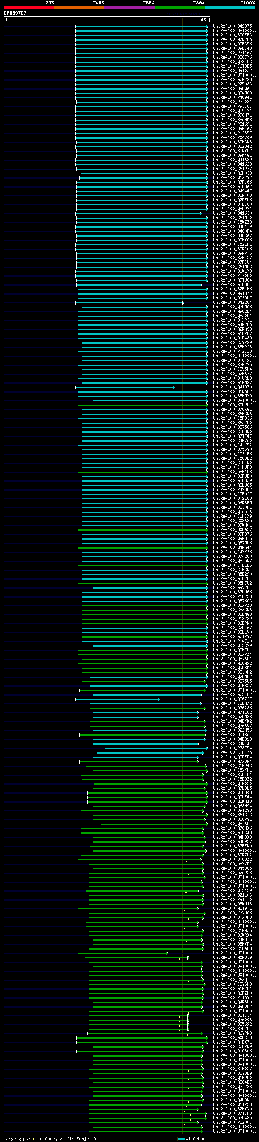Open hit UniRef100_B9GFF3
The width and height of the screenshot is (259, 1142).
coord(232,35)
